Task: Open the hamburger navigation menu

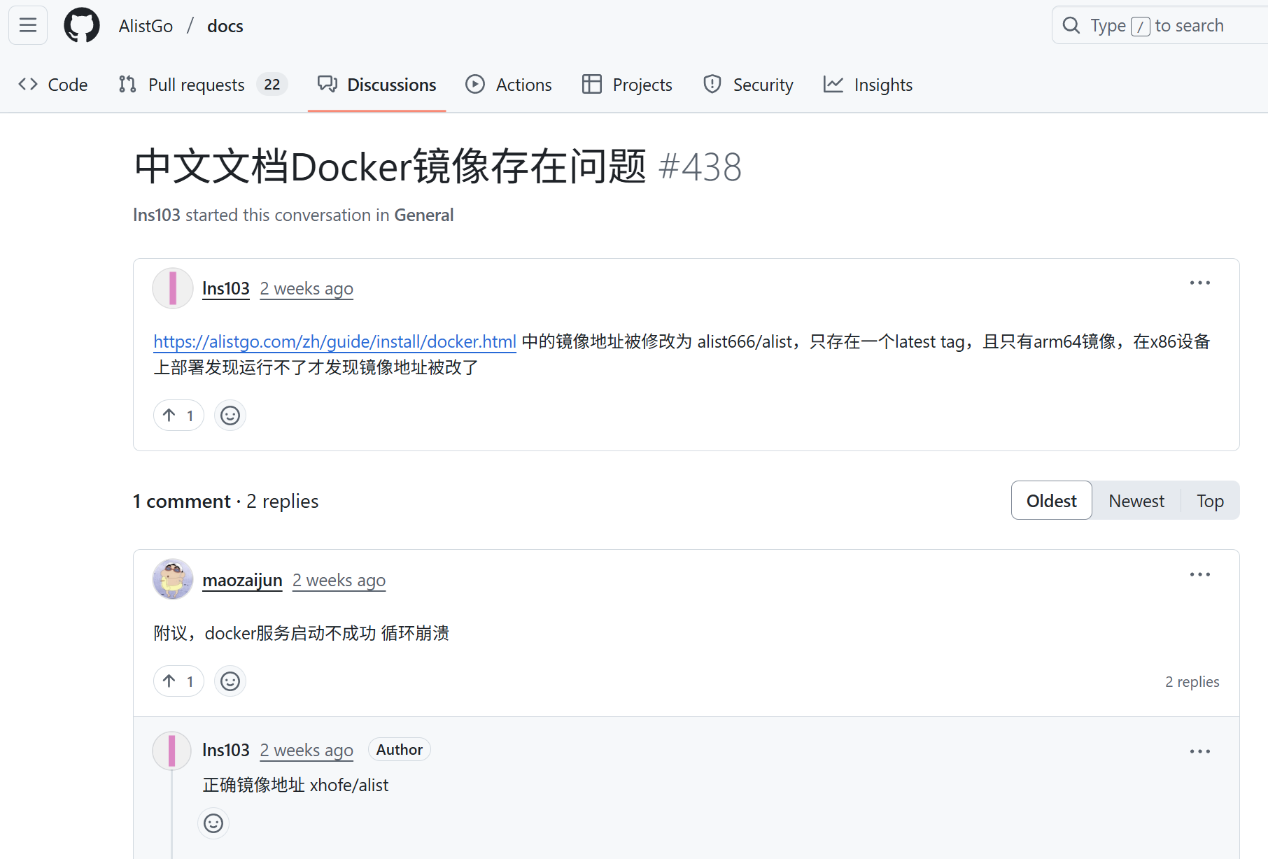Action: pos(28,26)
